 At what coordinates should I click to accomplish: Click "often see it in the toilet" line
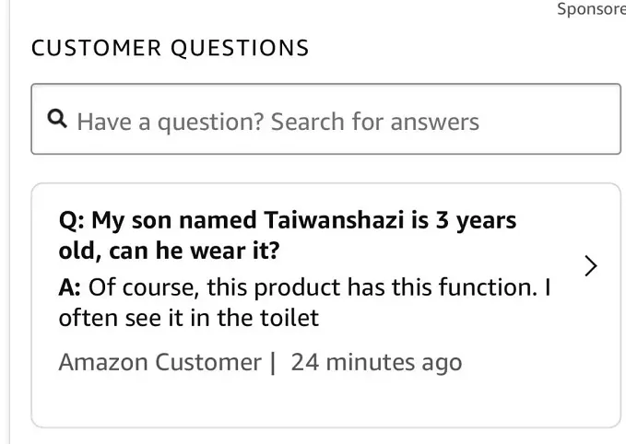click(x=188, y=318)
